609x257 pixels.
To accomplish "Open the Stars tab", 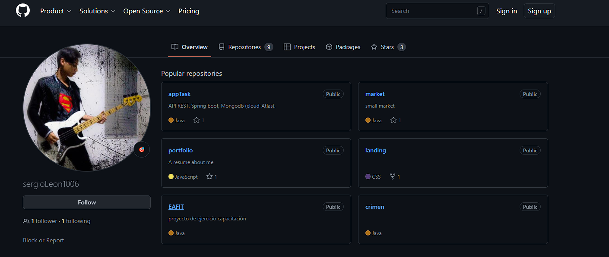I will click(387, 47).
